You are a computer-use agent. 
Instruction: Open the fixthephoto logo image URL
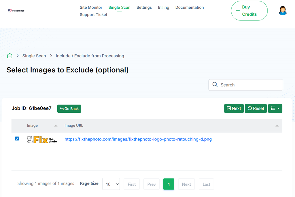(x=138, y=139)
